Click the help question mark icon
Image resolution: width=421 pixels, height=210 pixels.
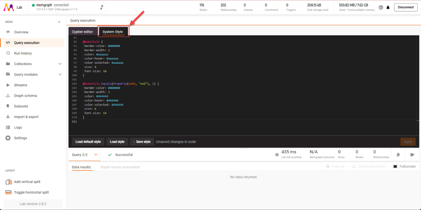pyautogui.click(x=381, y=7)
